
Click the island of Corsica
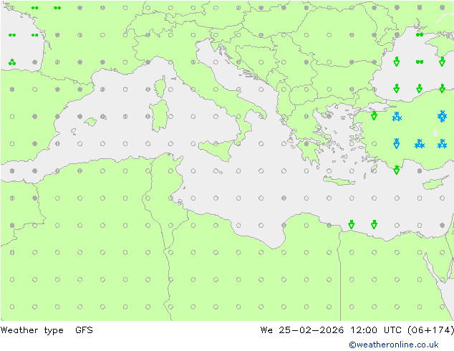point(160,87)
